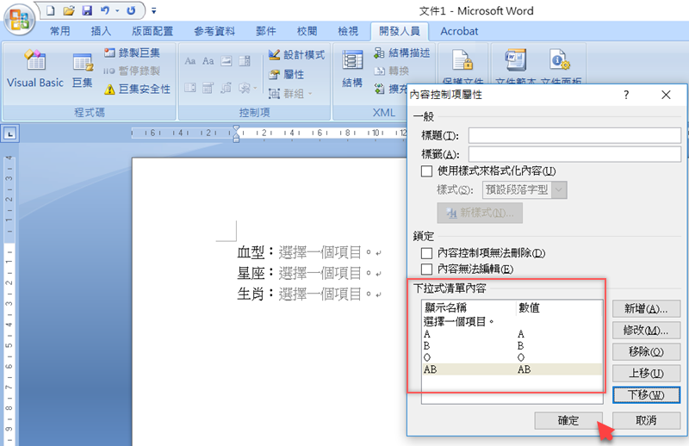Viewport: 689px width, 446px height.
Task: Open control 屬性 from the ribbon
Action: pyautogui.click(x=287, y=74)
